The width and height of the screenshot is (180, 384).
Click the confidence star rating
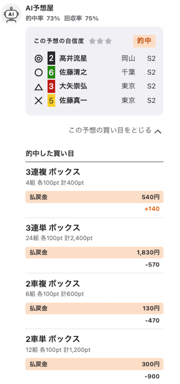[x=100, y=41]
